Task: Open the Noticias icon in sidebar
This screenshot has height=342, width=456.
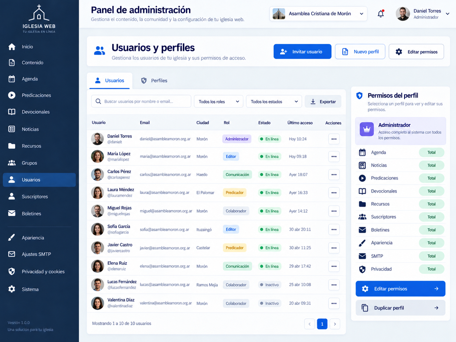Action: (12, 129)
